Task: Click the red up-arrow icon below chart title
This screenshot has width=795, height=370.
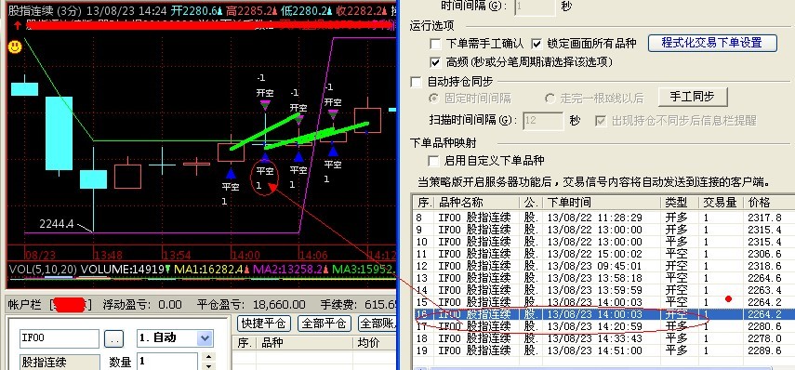Action: (x=18, y=25)
